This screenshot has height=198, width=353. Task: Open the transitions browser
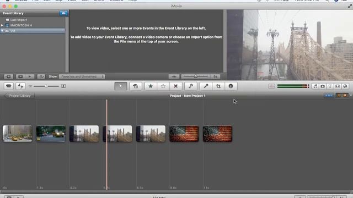point(338,86)
